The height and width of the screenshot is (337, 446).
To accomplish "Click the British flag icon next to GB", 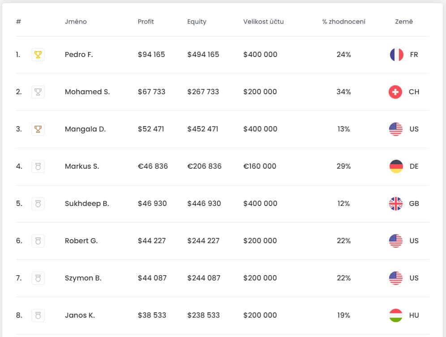I will point(396,204).
